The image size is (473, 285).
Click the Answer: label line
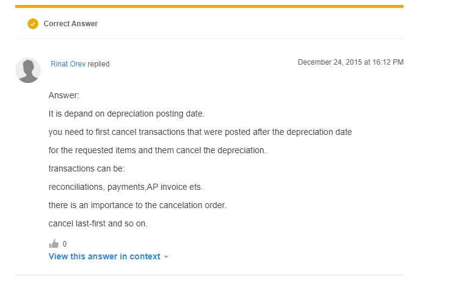[x=63, y=95]
